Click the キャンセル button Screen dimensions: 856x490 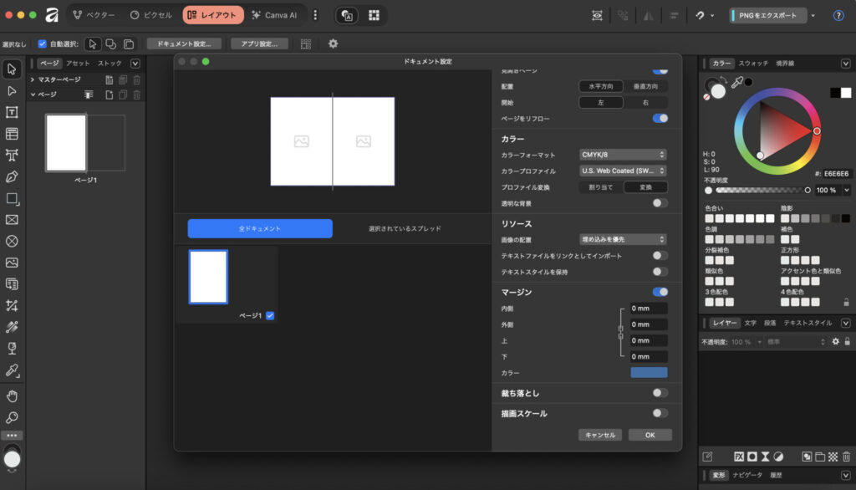click(x=600, y=435)
